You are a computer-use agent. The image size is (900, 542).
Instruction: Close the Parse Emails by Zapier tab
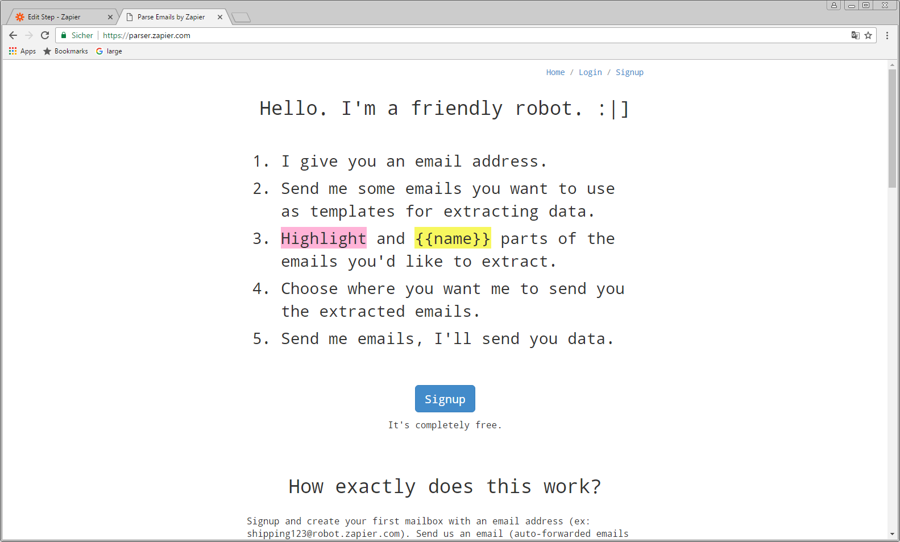[x=220, y=17]
